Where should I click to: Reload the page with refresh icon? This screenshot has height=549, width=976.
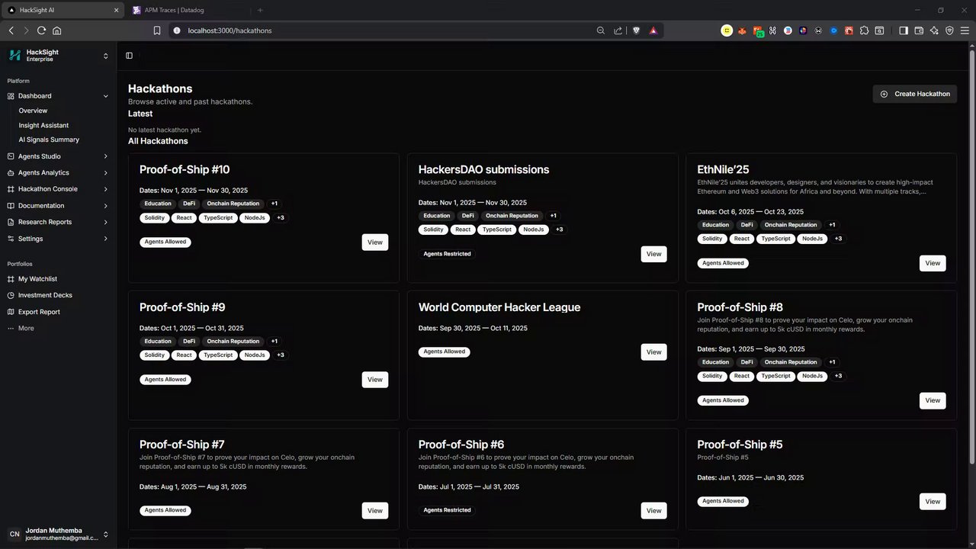click(41, 30)
